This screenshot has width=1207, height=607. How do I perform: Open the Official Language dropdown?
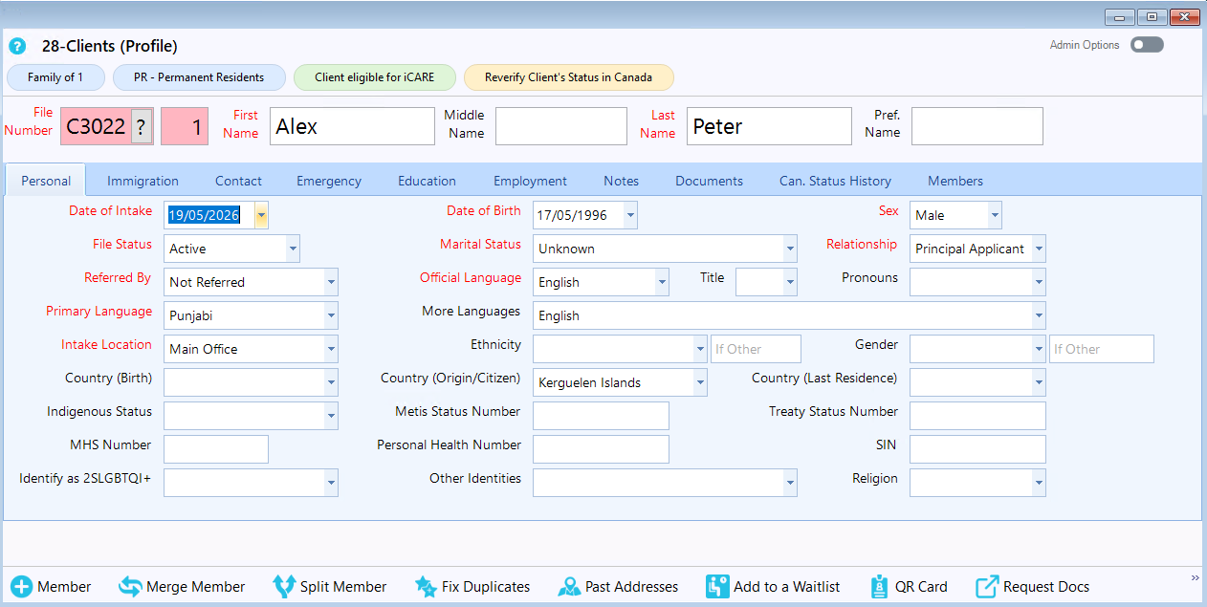tap(662, 282)
